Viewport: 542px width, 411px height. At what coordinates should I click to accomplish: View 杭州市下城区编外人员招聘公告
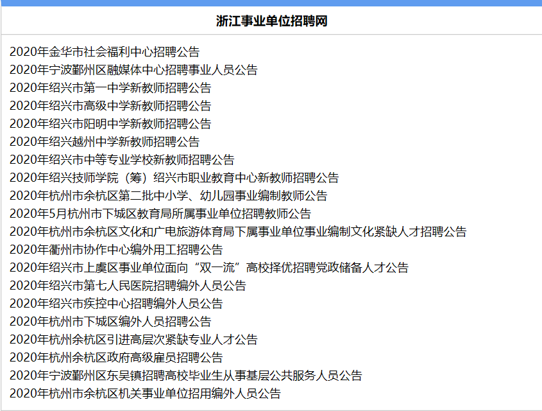(x=110, y=322)
